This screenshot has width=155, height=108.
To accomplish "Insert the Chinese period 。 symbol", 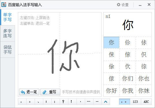I will tap(31, 102).
